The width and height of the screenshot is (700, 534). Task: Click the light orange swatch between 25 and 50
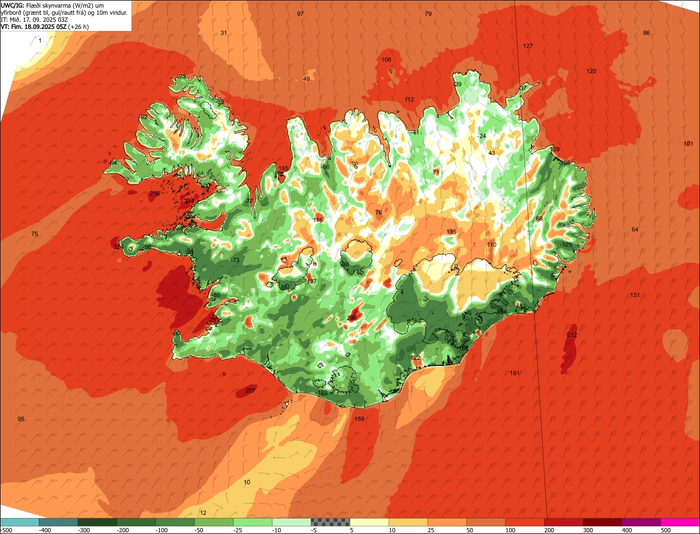447,522
